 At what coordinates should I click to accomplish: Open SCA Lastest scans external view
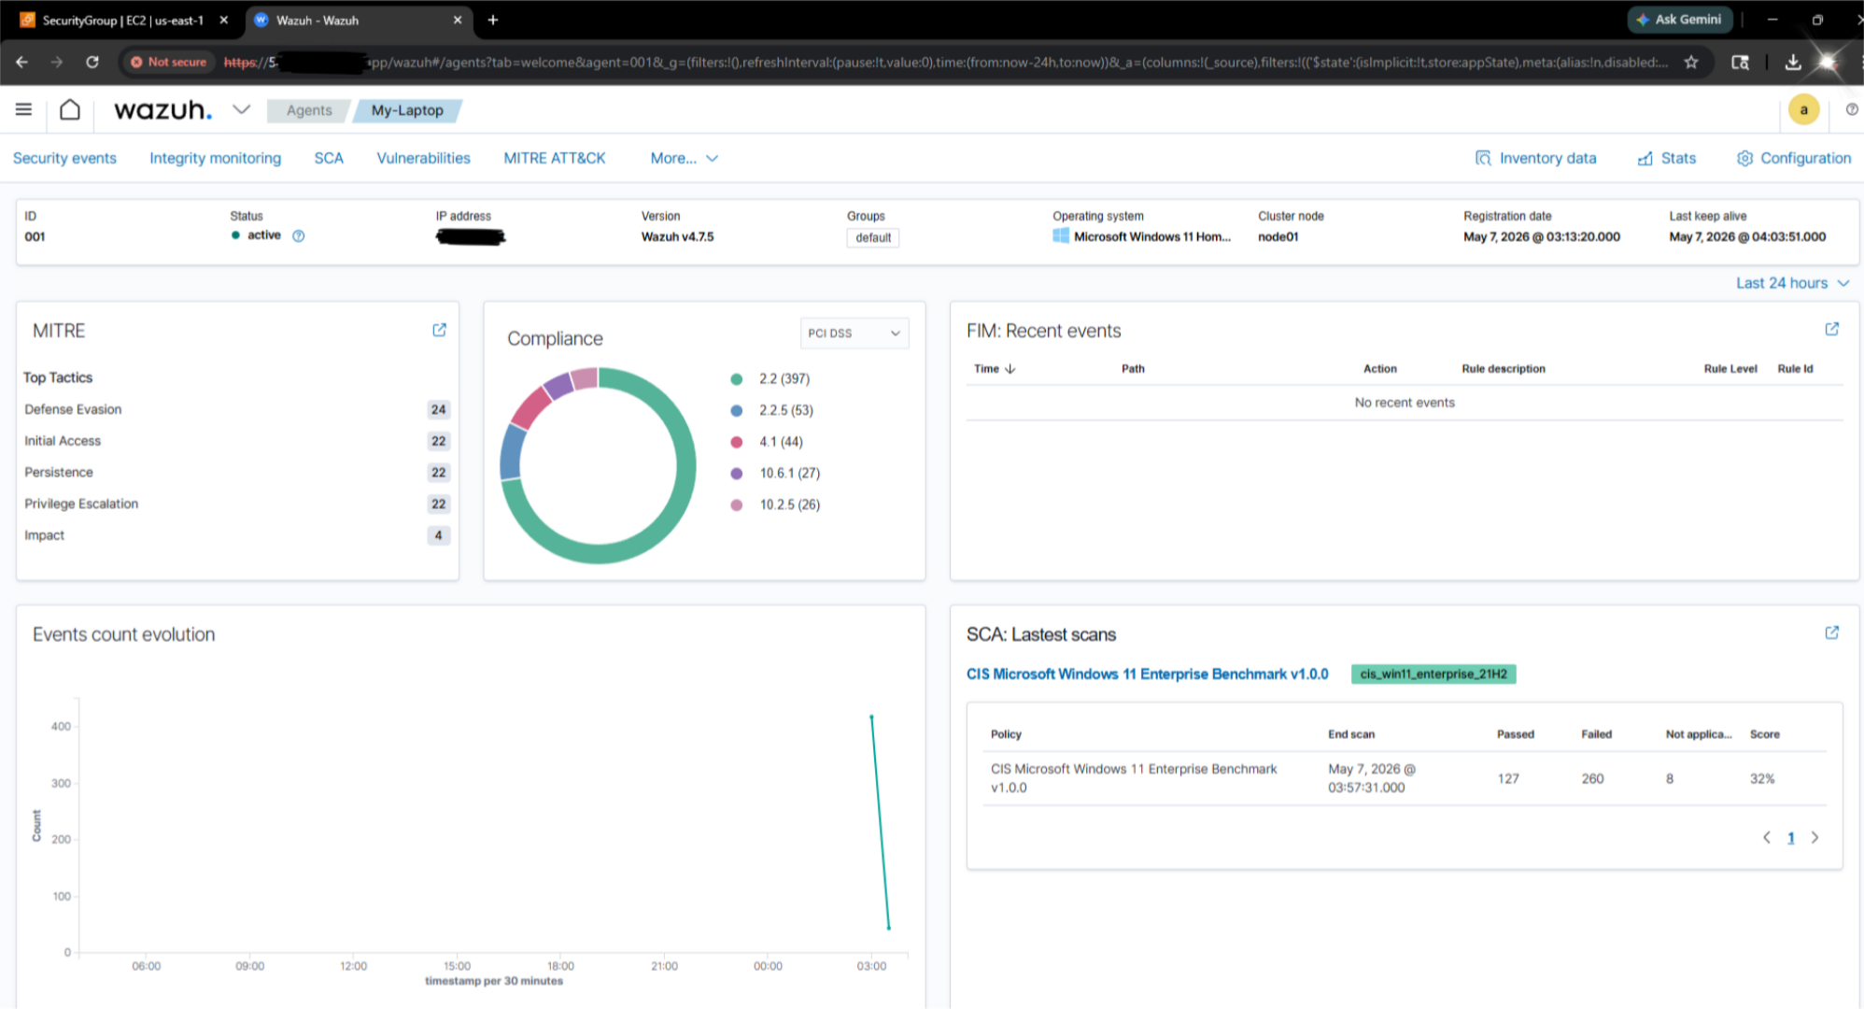pos(1832,632)
